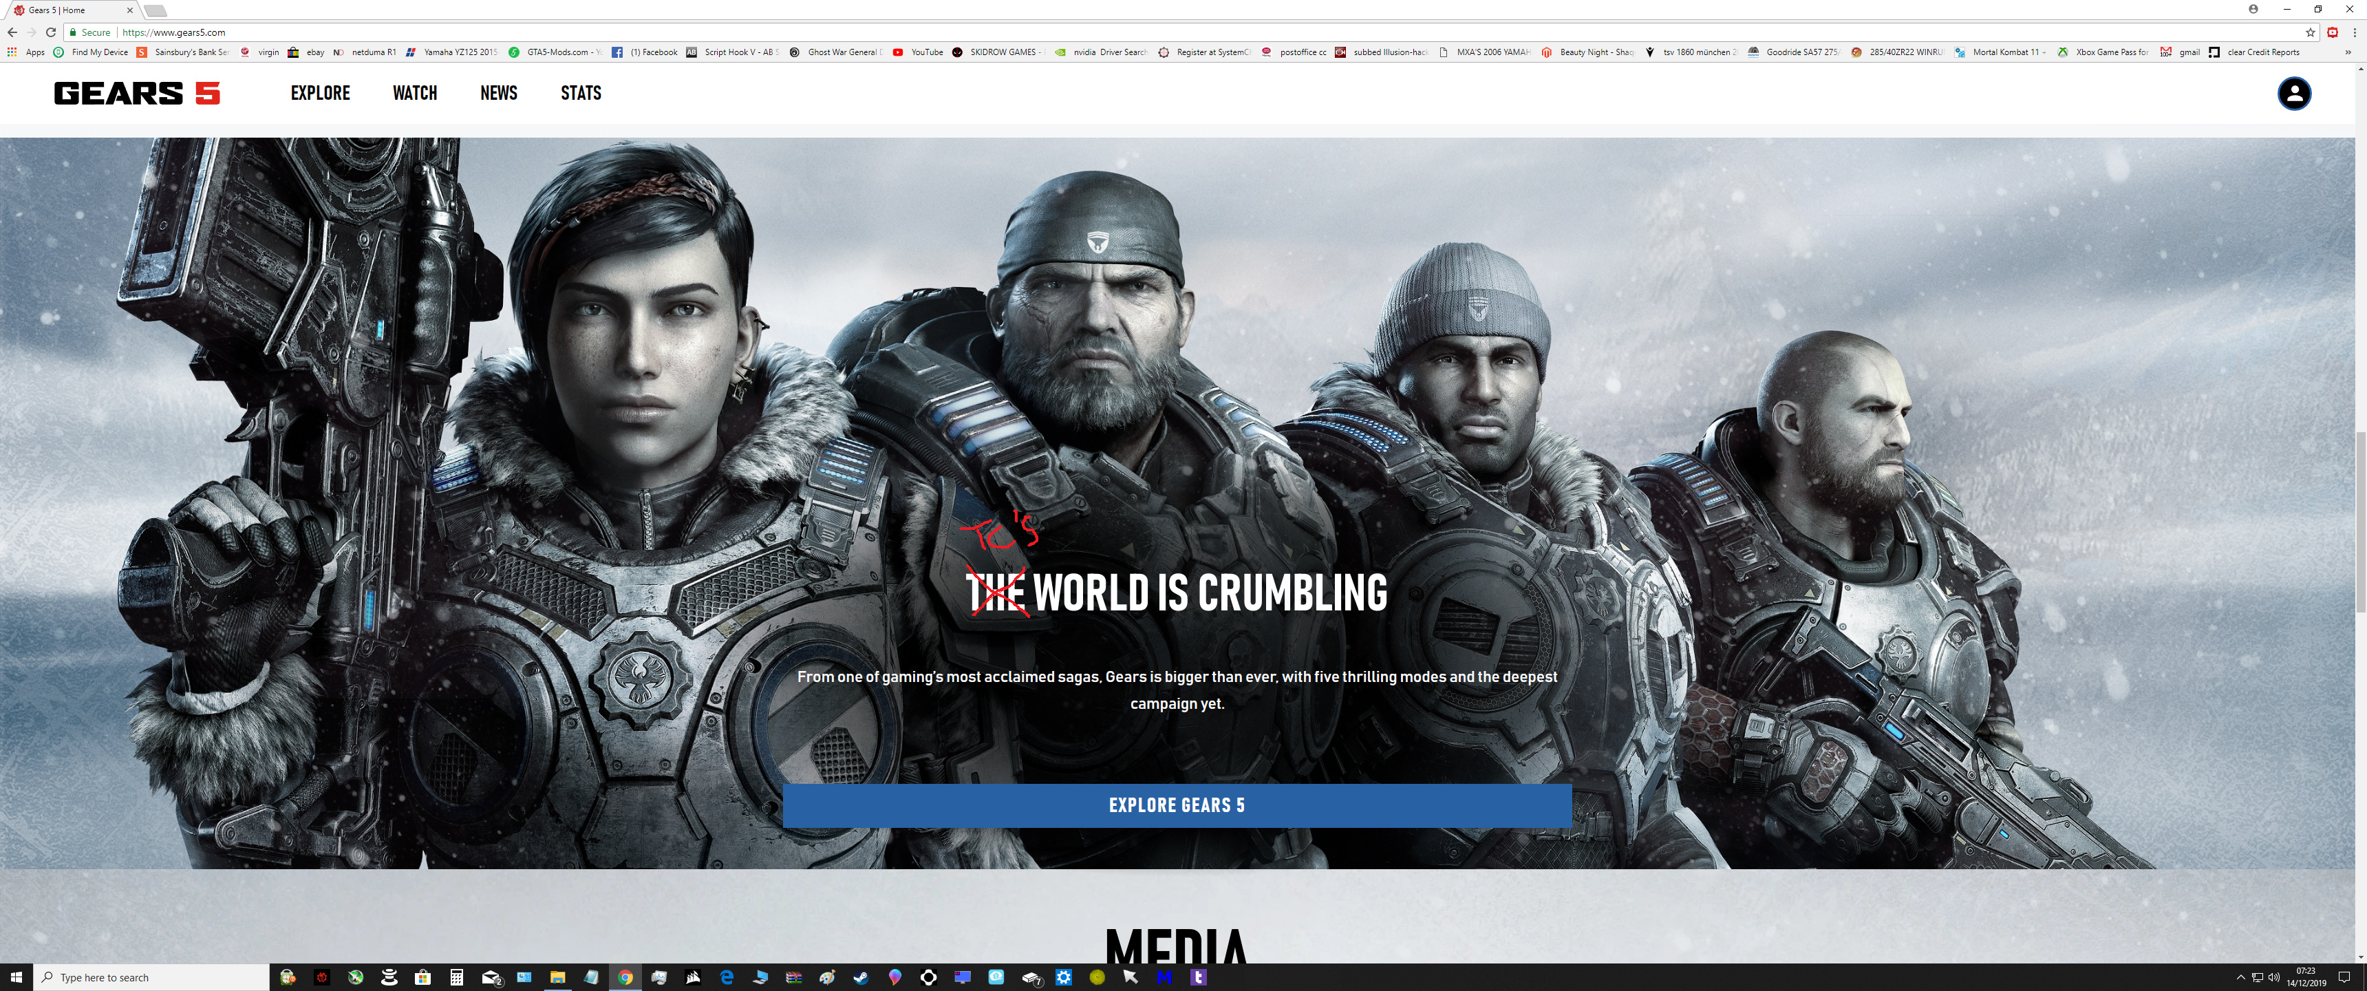Expand the hidden bookmarks overflow chevron
Screen dimensions: 2367x991
click(2348, 52)
